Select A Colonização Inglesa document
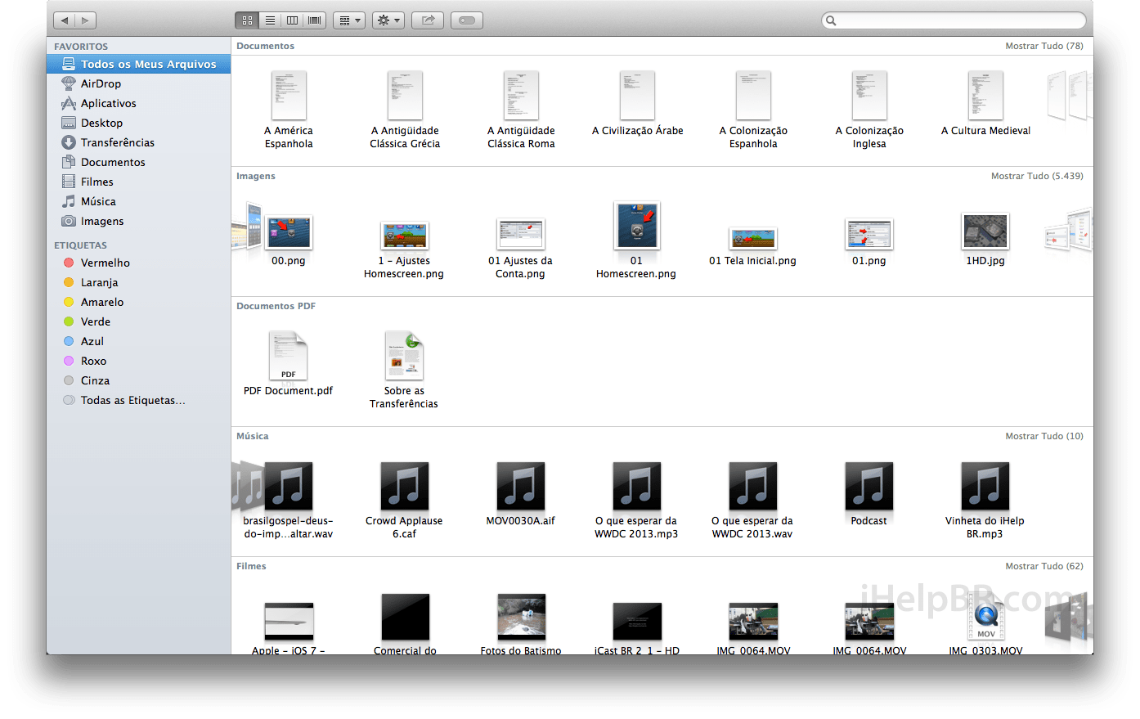Viewport: 1140px width, 719px height. [x=869, y=109]
